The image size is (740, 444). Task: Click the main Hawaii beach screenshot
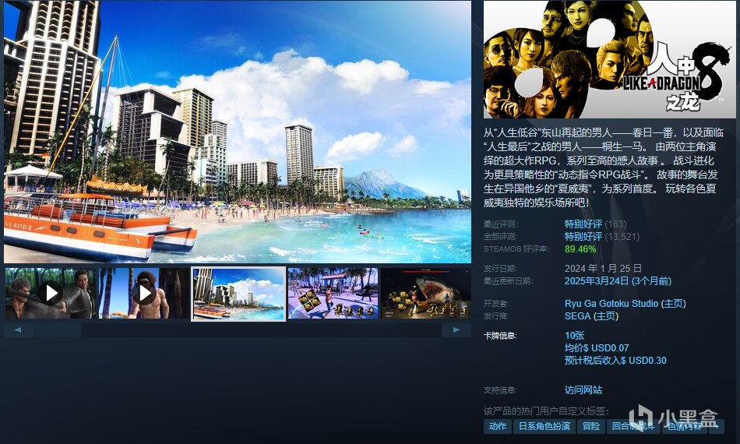pyautogui.click(x=238, y=132)
